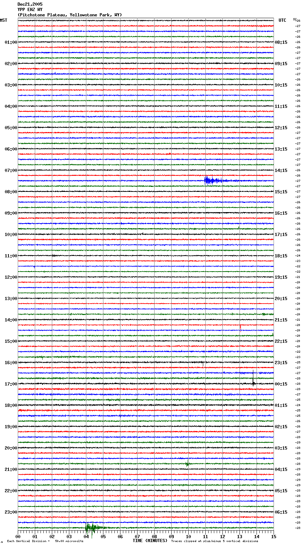Select the 08:00 MST time label
Screen dimensions: 302x546
11,192
